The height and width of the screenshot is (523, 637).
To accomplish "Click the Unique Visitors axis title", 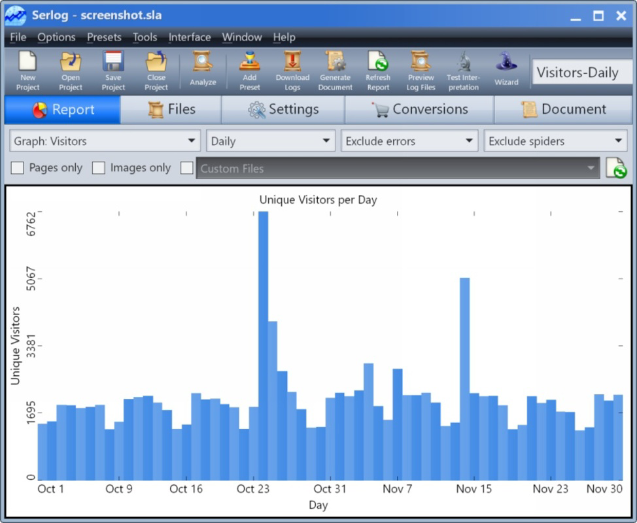I will pyautogui.click(x=15, y=346).
